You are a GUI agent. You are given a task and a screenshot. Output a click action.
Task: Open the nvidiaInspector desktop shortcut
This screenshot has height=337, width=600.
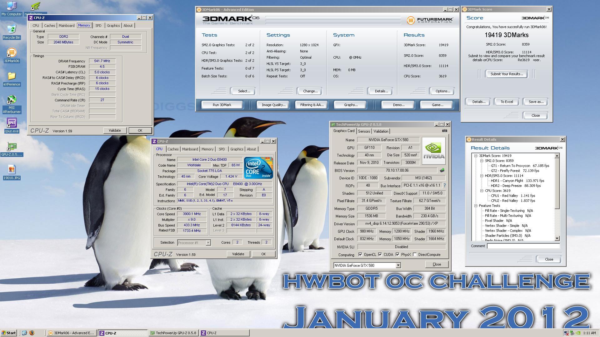[x=36, y=8]
